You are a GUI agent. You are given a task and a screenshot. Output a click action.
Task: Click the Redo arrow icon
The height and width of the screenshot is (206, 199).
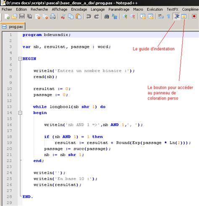[97, 16]
